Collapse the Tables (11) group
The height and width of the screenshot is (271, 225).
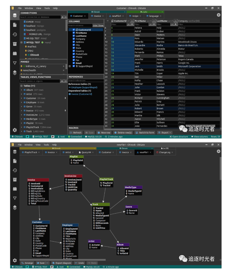tap(21, 86)
